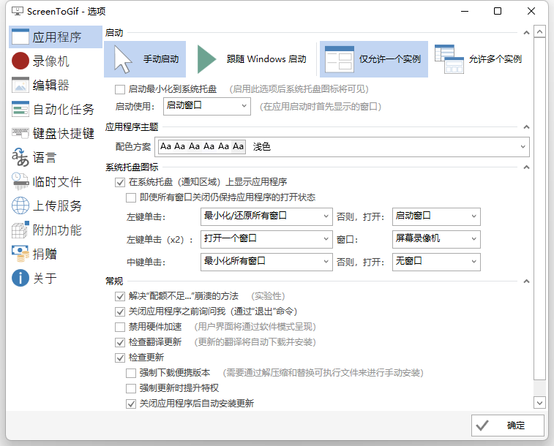Choose 允许多个实例 option
This screenshot has width=554, height=446.
pyautogui.click(x=479, y=59)
